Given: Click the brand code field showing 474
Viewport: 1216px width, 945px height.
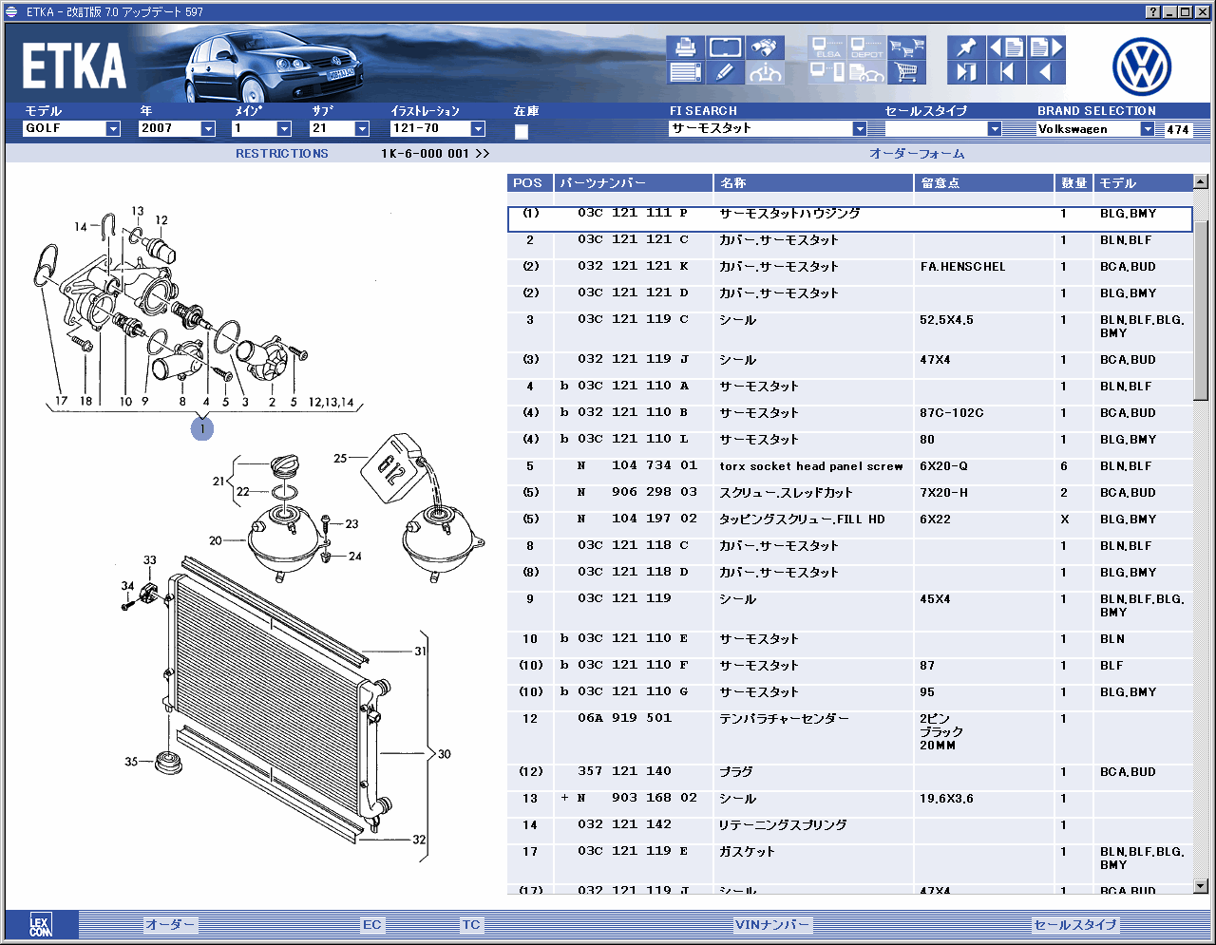Looking at the screenshot, I should (1178, 129).
